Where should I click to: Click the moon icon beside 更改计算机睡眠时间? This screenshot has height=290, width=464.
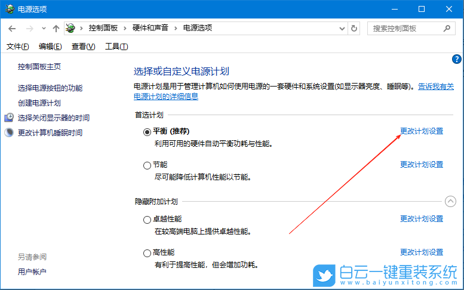point(9,132)
